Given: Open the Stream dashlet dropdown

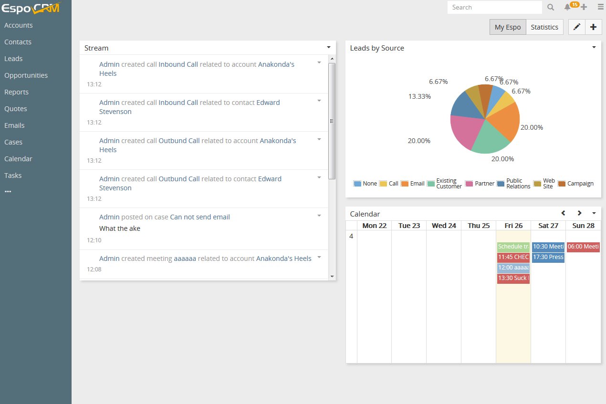Looking at the screenshot, I should pos(329,47).
